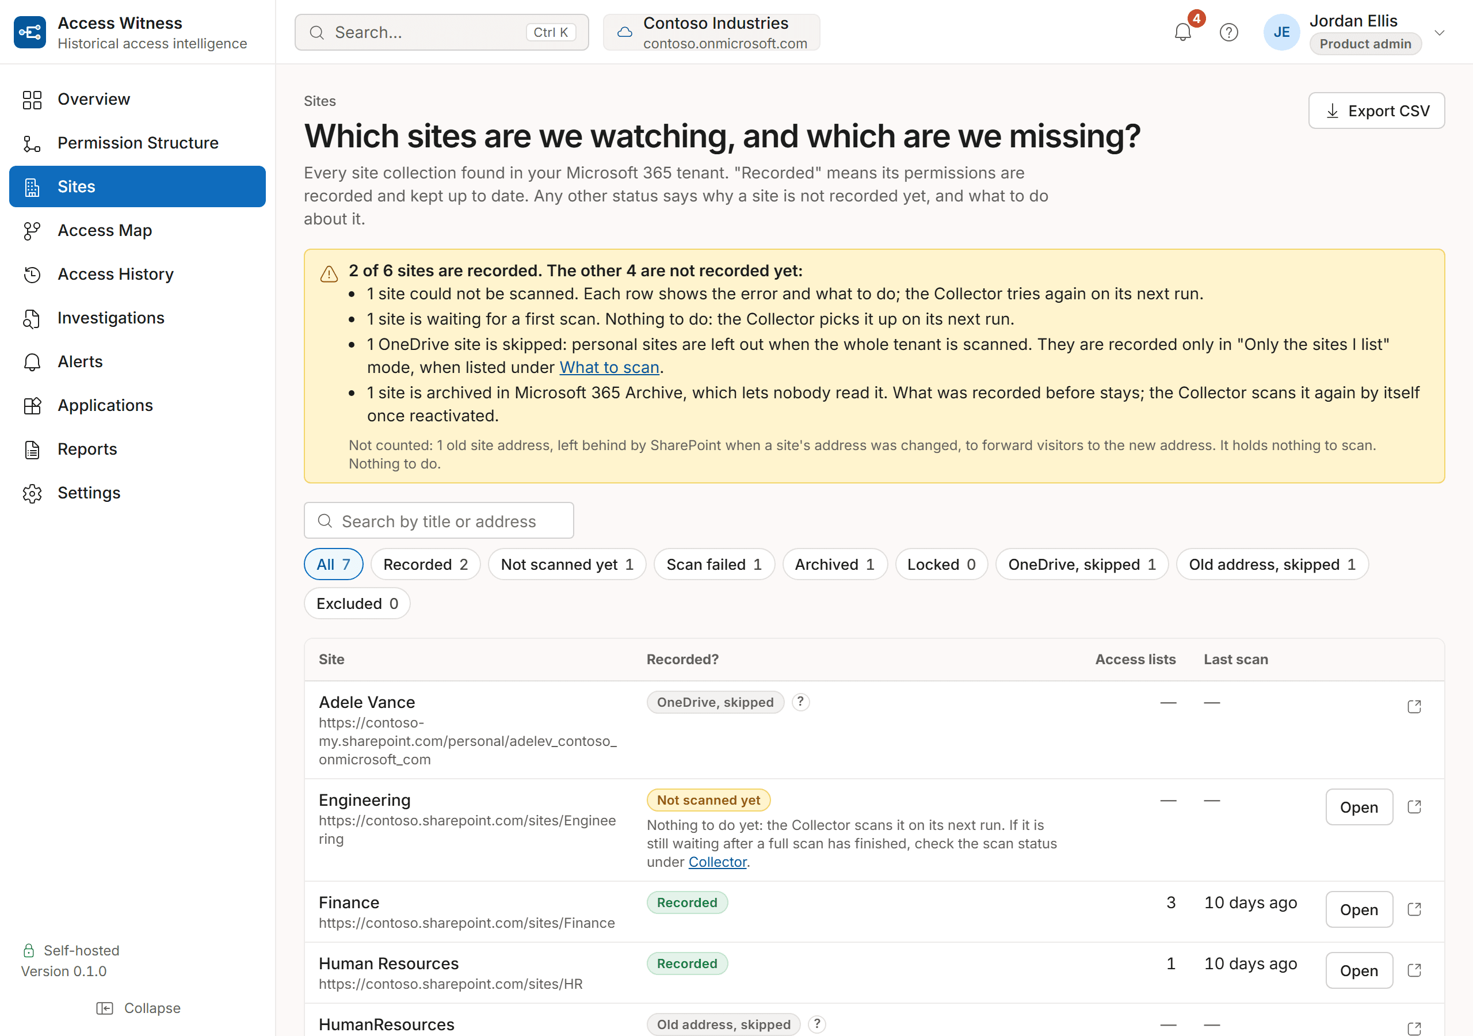The width and height of the screenshot is (1473, 1036).
Task: Click external link icon for Human Resources row
Action: coord(1414,970)
